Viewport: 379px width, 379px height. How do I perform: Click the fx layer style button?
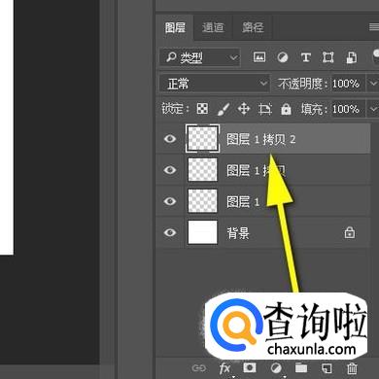[x=224, y=368]
